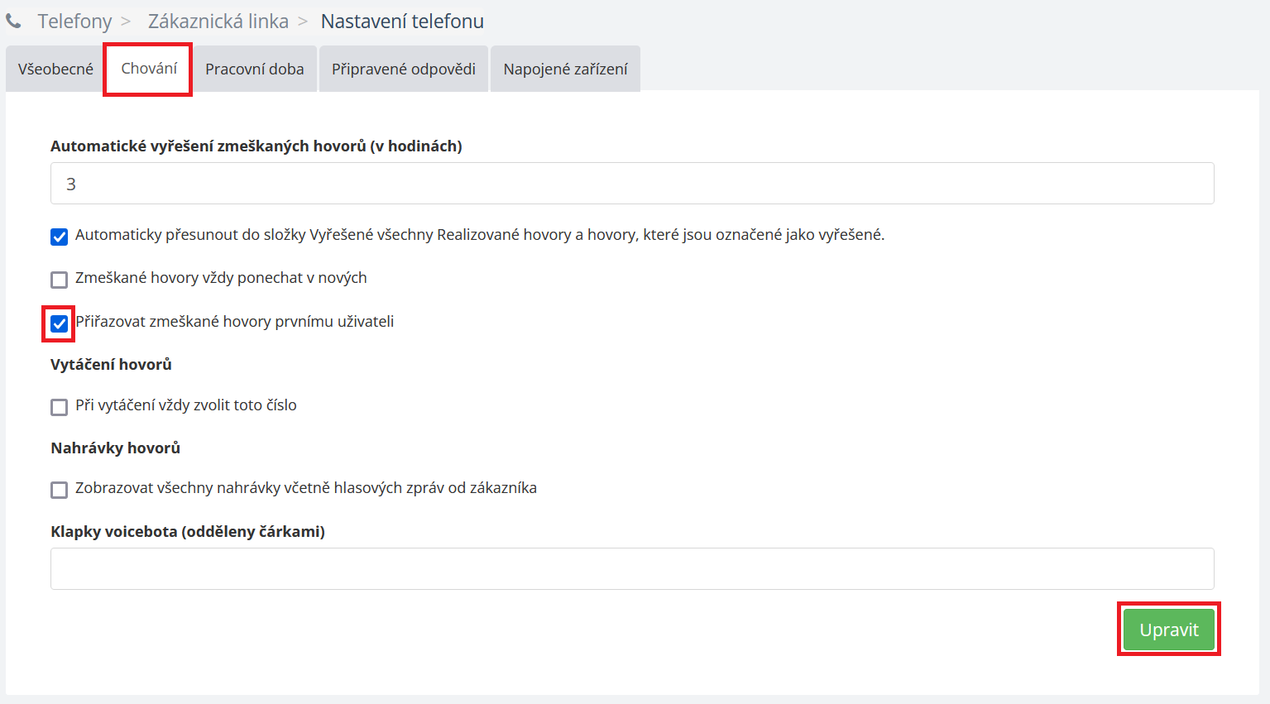Click the 'Nahrávky hovorů' section heading
This screenshot has height=704, width=1270.
click(x=115, y=448)
